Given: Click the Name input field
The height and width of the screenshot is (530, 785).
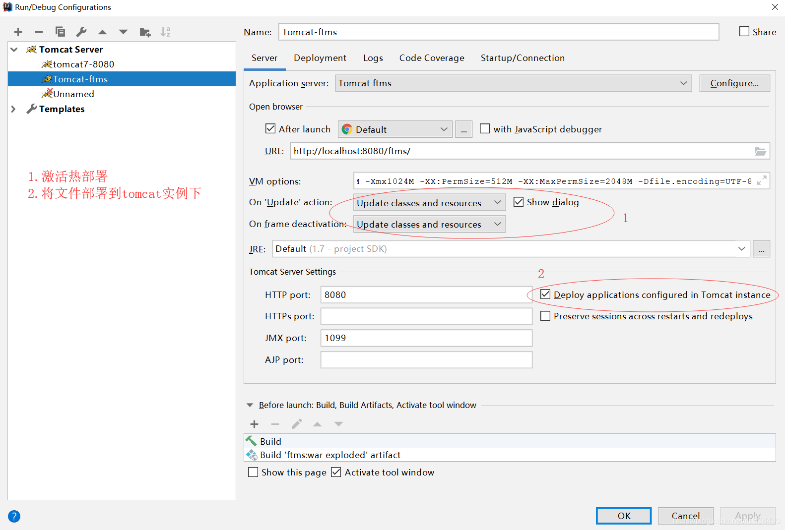Looking at the screenshot, I should click(499, 32).
